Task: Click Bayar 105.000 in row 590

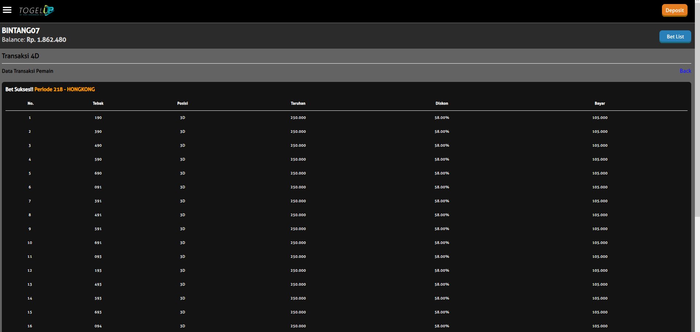Action: point(600,159)
